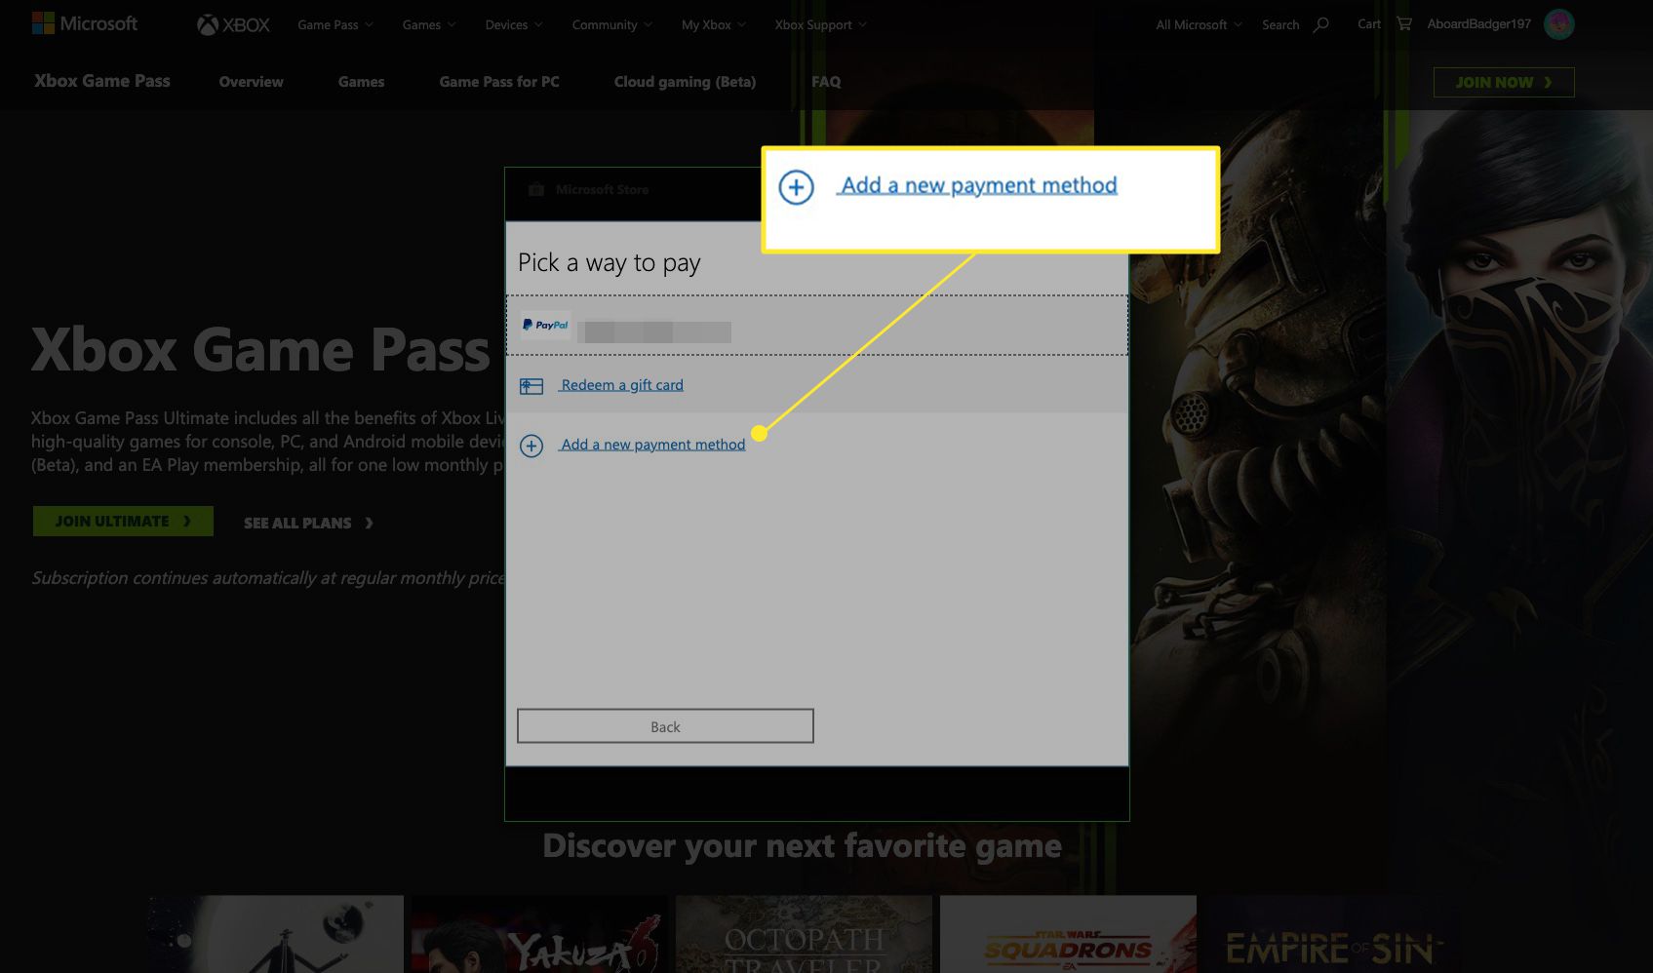
Task: Click the AboardBadger197 profile avatar
Action: (x=1559, y=23)
